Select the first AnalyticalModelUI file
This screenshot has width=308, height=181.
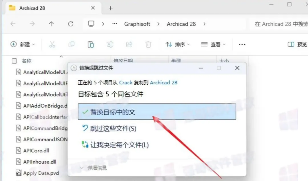(45, 72)
